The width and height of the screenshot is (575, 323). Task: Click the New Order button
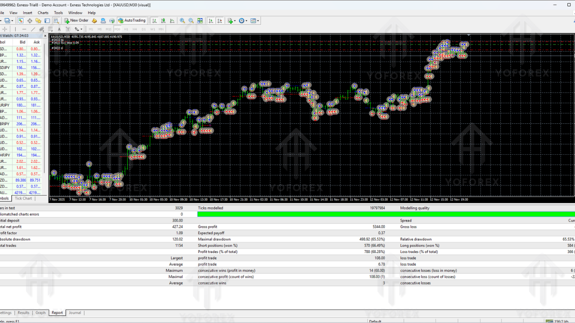tap(76, 21)
